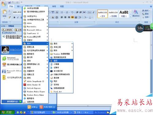Select the 无间隔 style in Word
The width and height of the screenshot is (153, 115).
[113, 14]
